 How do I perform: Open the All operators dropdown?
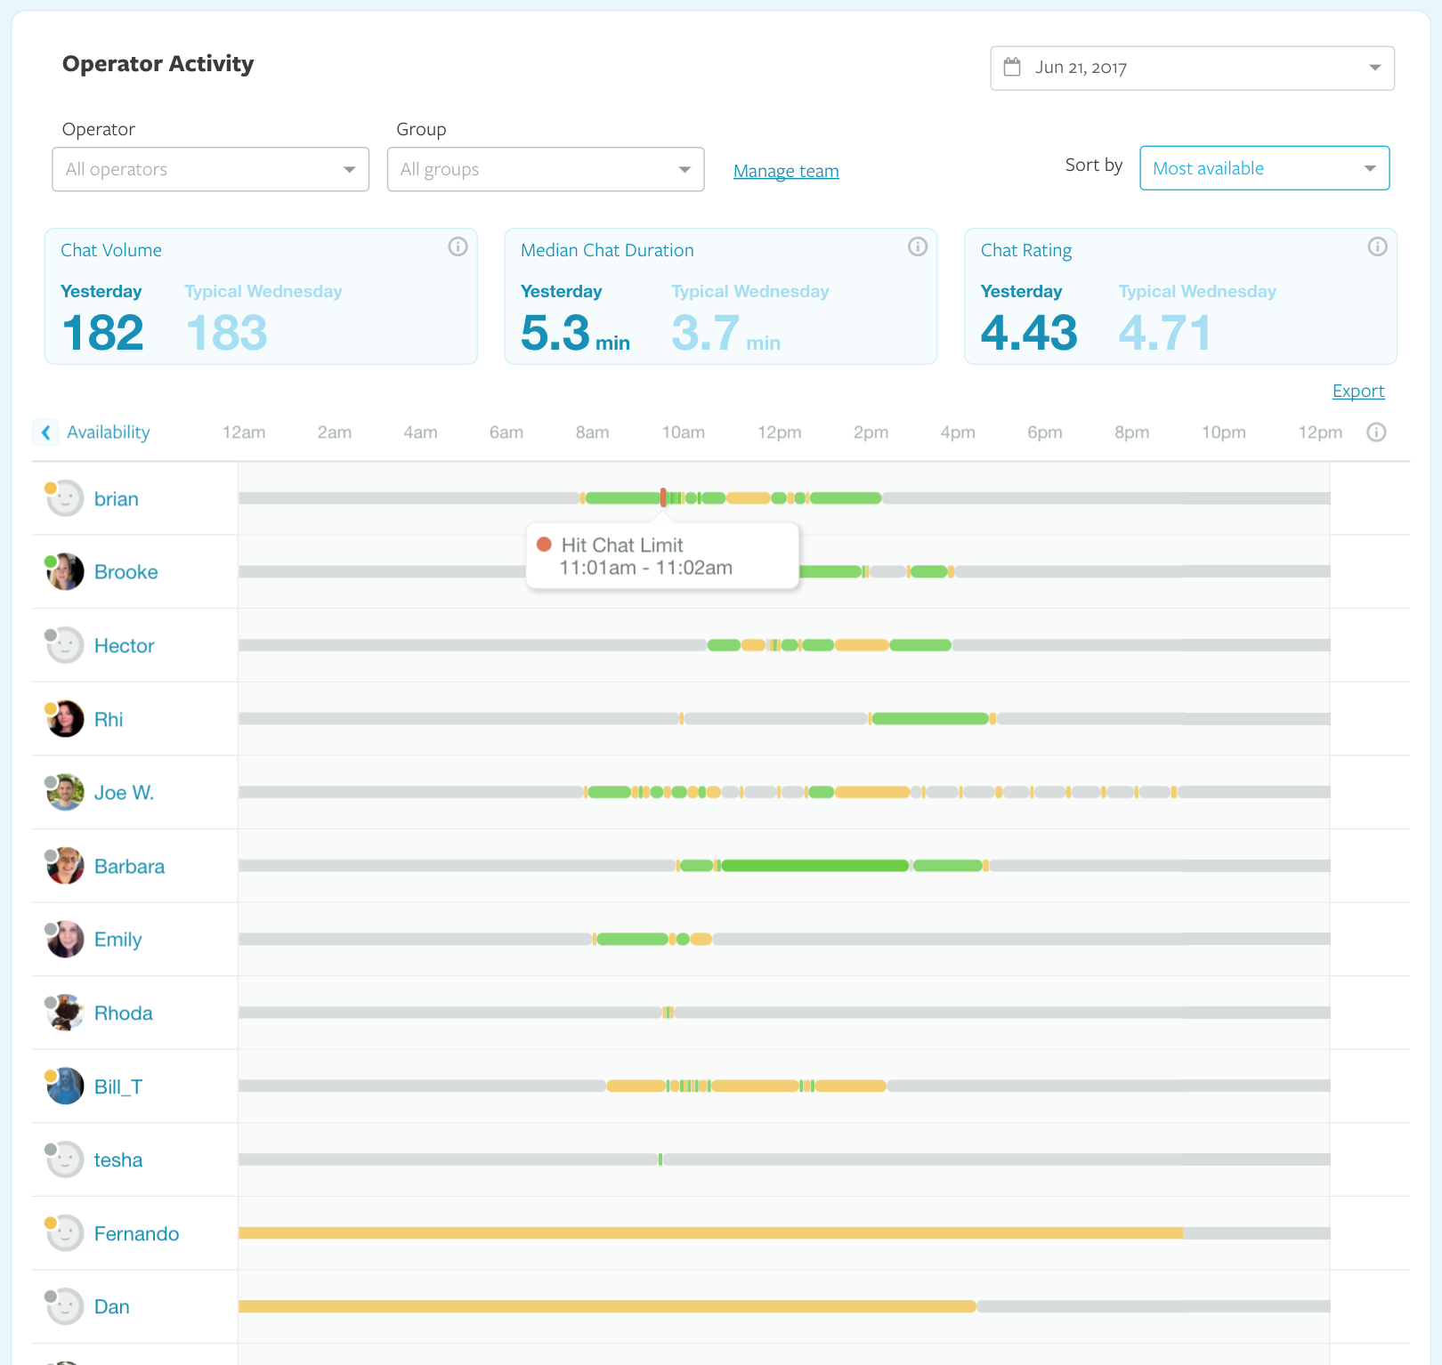pos(211,169)
